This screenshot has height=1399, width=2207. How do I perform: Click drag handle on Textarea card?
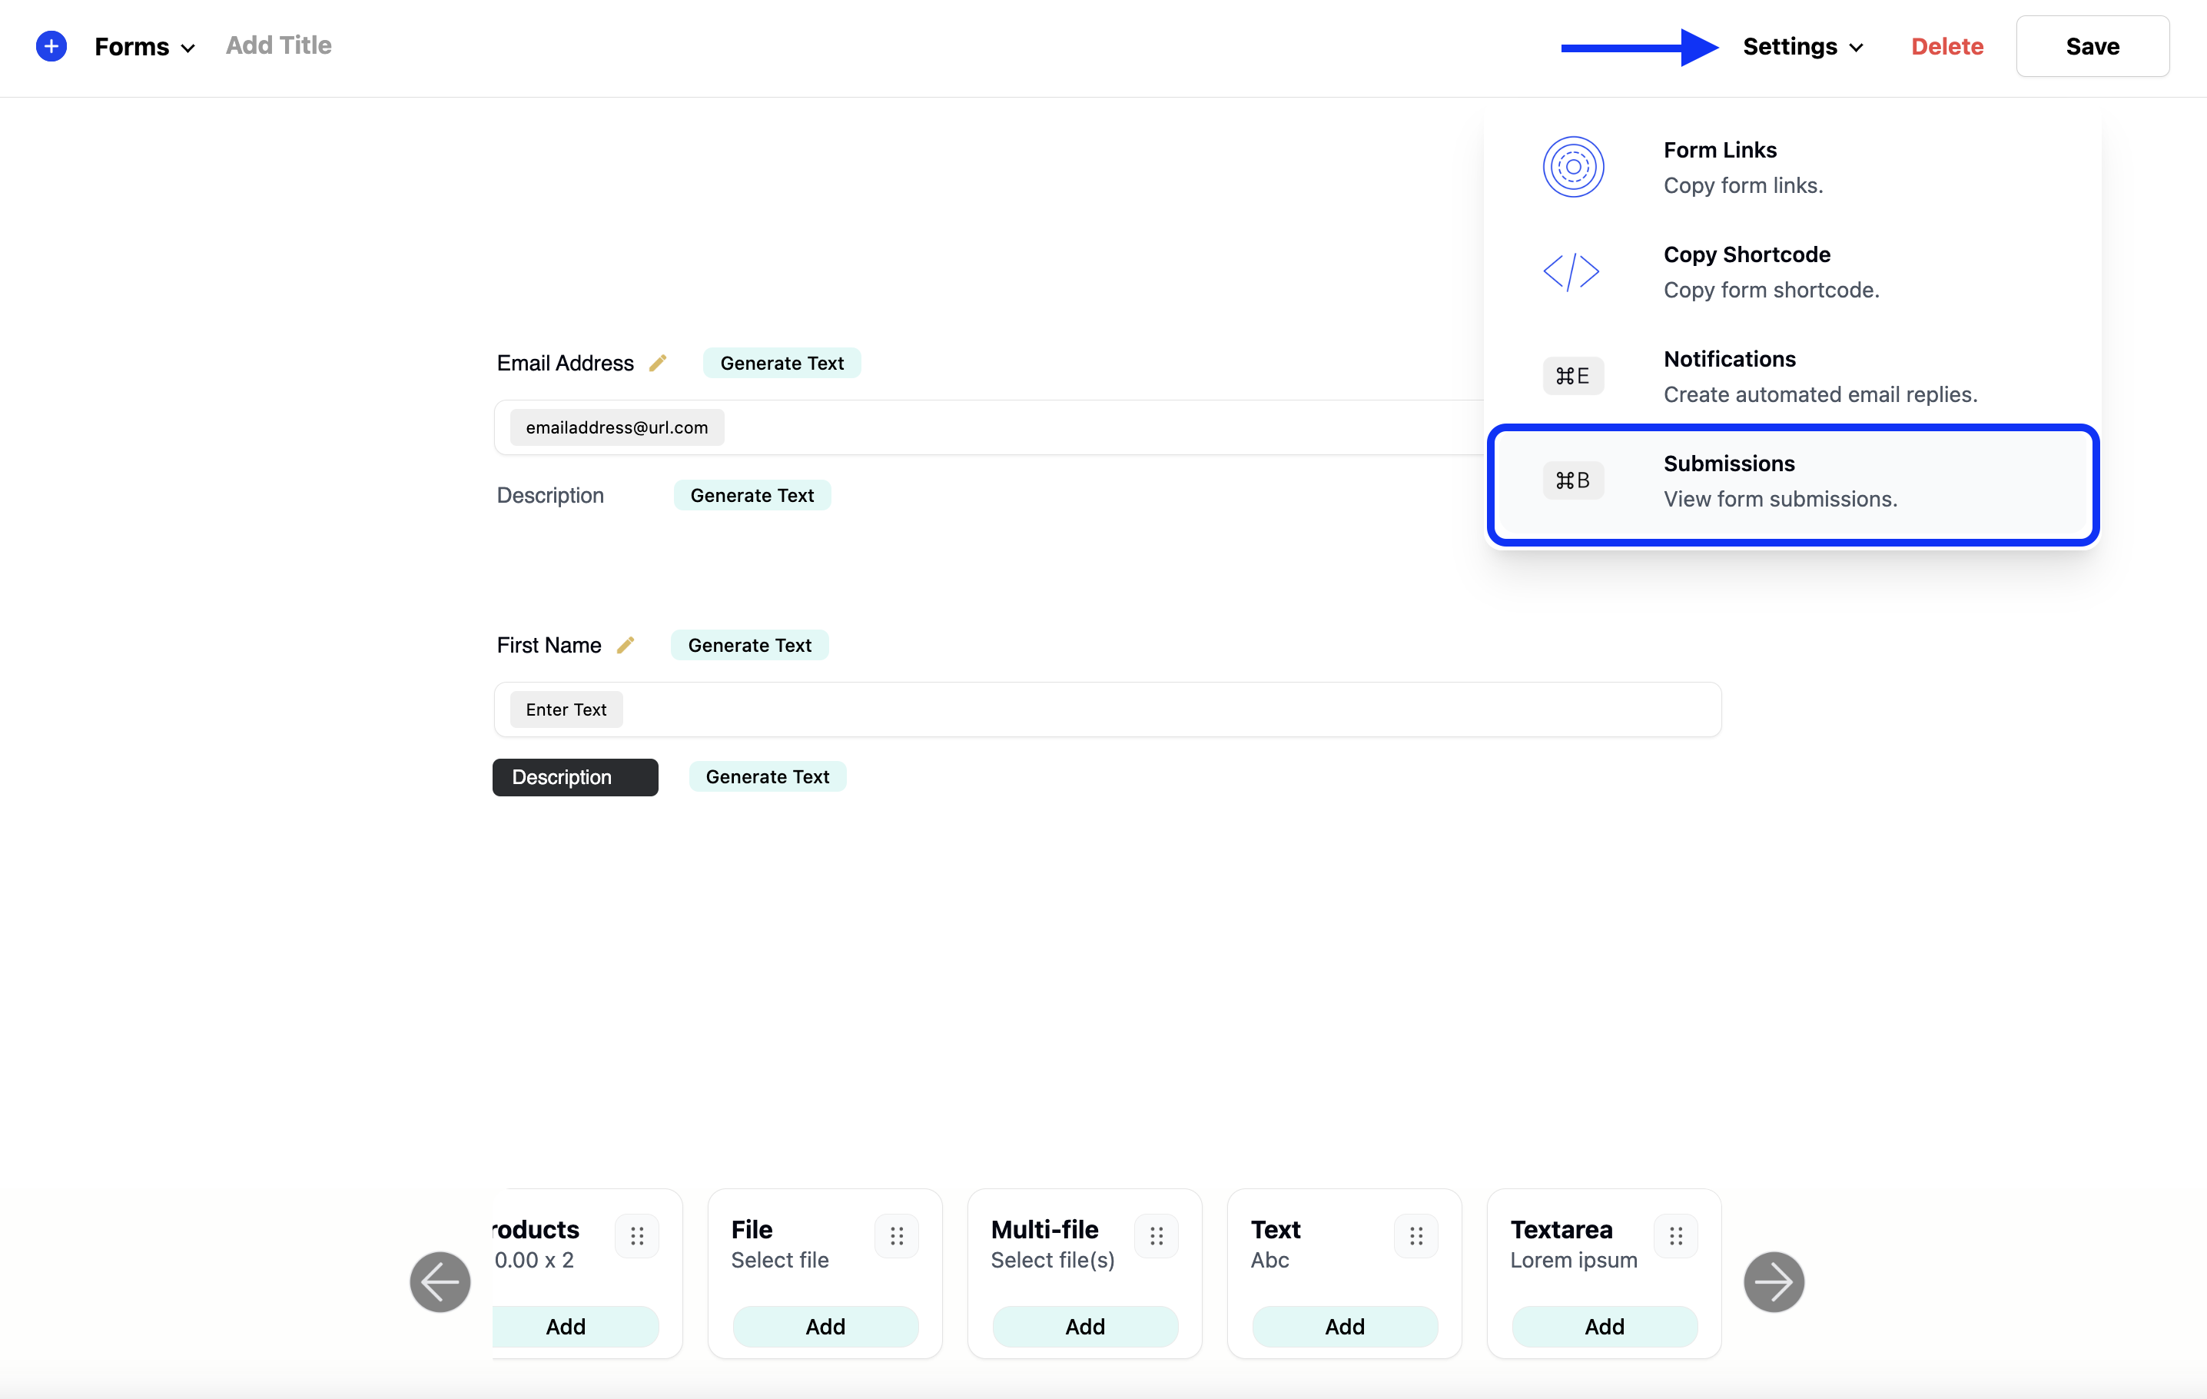coord(1676,1236)
